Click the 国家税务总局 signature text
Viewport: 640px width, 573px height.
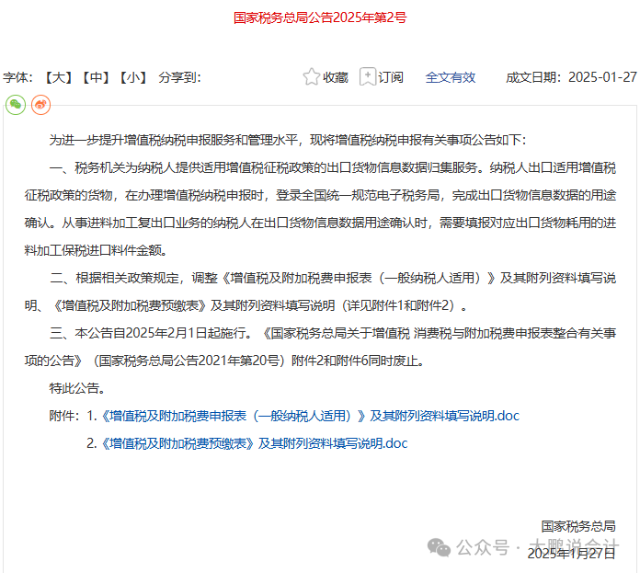click(577, 526)
